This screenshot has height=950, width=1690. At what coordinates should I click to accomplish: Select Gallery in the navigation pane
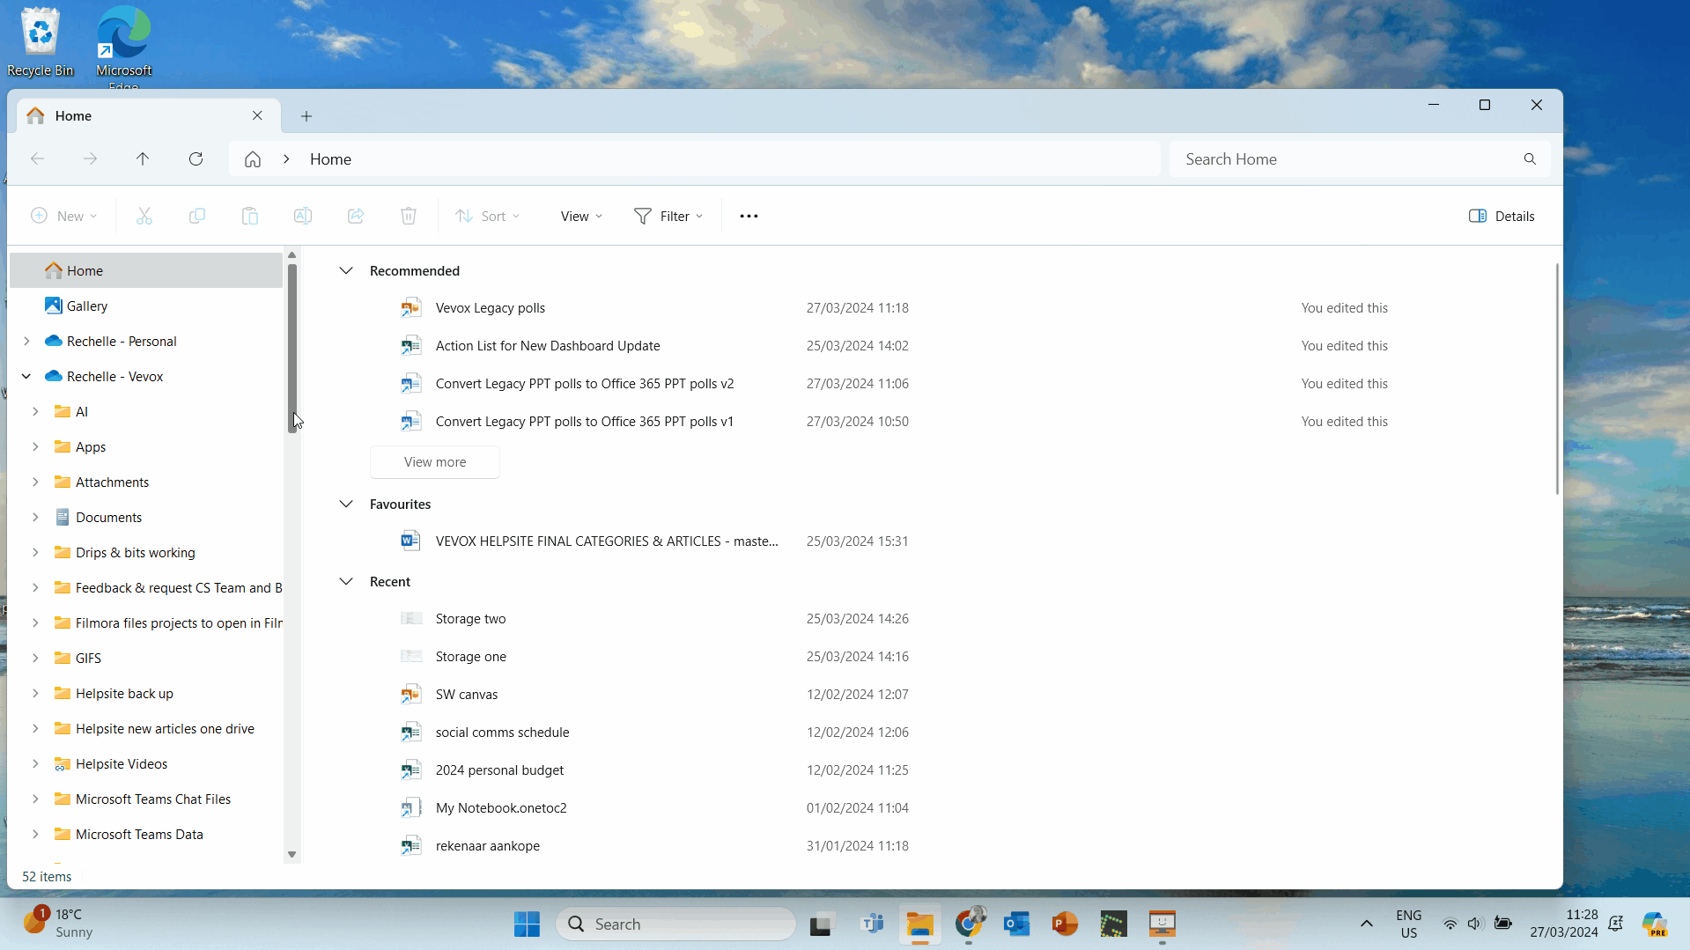click(87, 306)
